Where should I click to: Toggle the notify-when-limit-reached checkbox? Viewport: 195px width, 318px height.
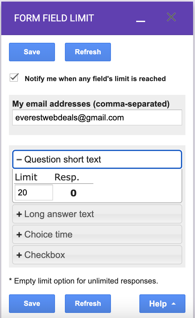pos(14,78)
